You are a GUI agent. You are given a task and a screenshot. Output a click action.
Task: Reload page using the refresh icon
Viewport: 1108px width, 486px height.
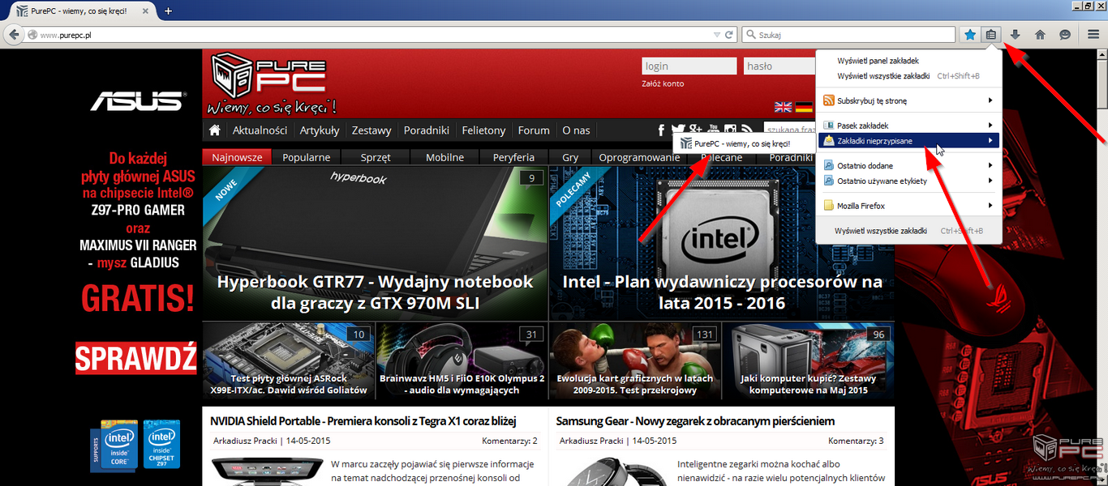(729, 35)
